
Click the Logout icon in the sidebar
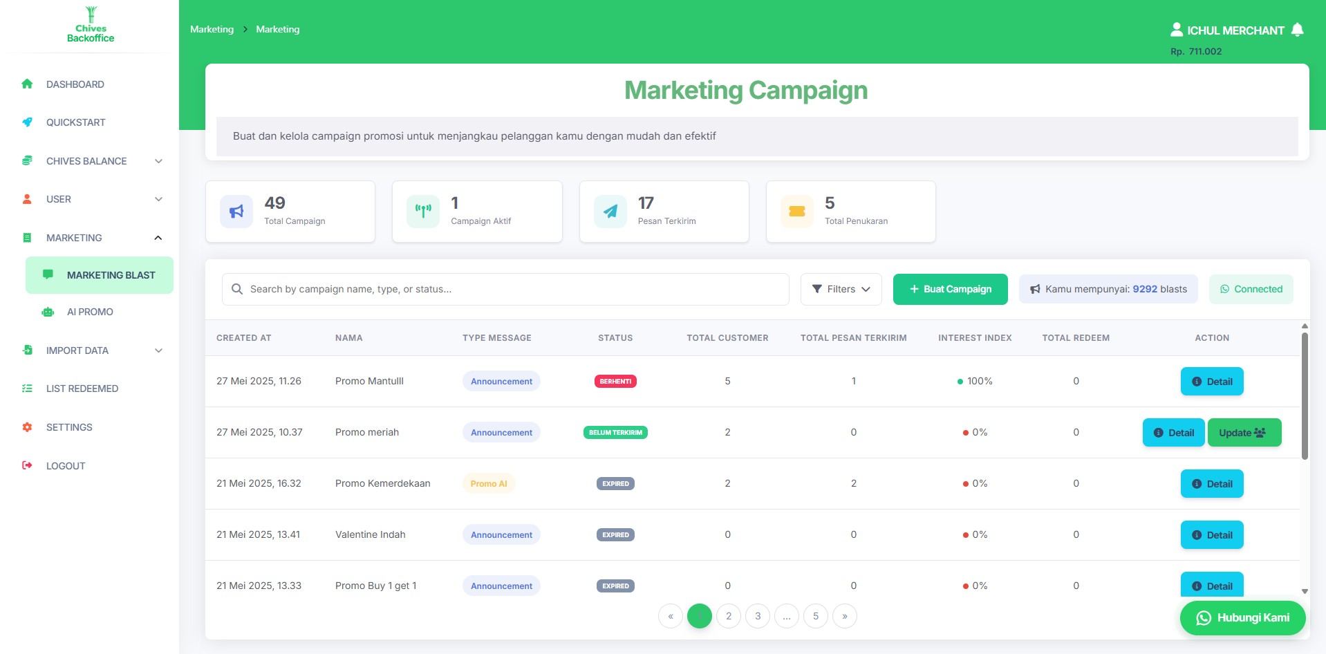(x=27, y=465)
